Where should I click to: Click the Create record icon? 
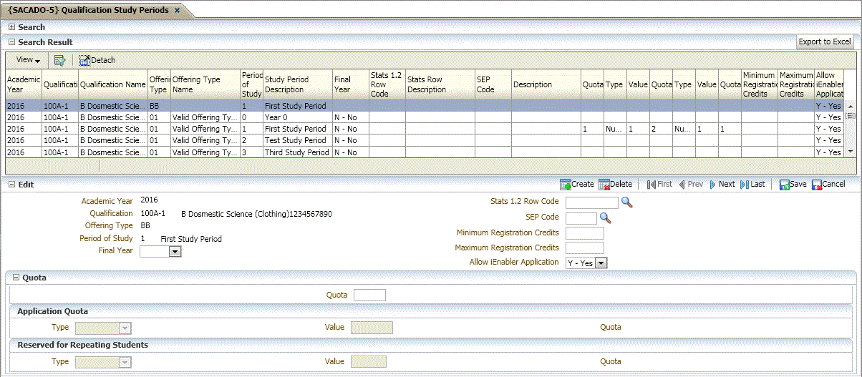565,185
